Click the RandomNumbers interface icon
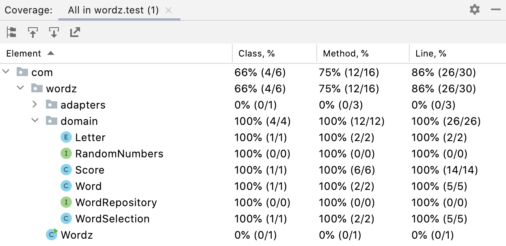Viewport: 506px width, 246px height. click(x=66, y=154)
